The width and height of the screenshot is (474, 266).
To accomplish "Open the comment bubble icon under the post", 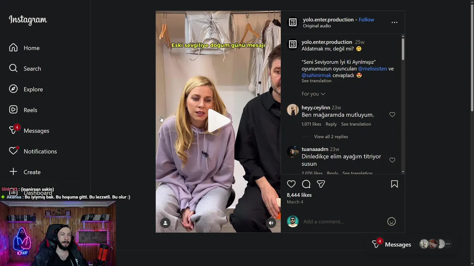I will click(306, 184).
